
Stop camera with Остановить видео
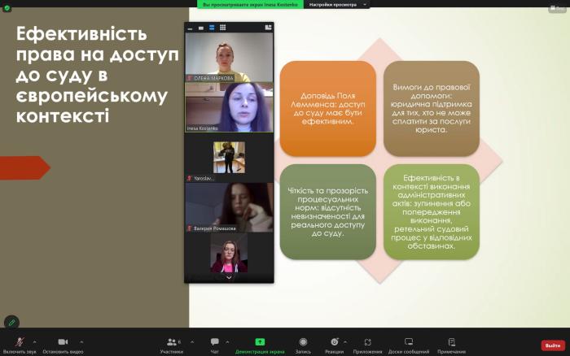tap(62, 344)
